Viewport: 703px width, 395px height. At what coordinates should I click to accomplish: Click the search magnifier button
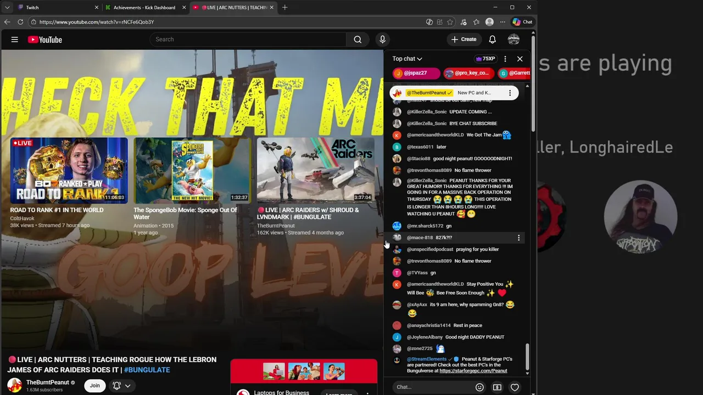pos(358,39)
